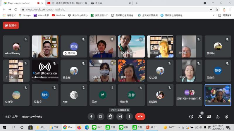Switch the input language indicator
This screenshot has width=234, height=131.
pos(209,128)
